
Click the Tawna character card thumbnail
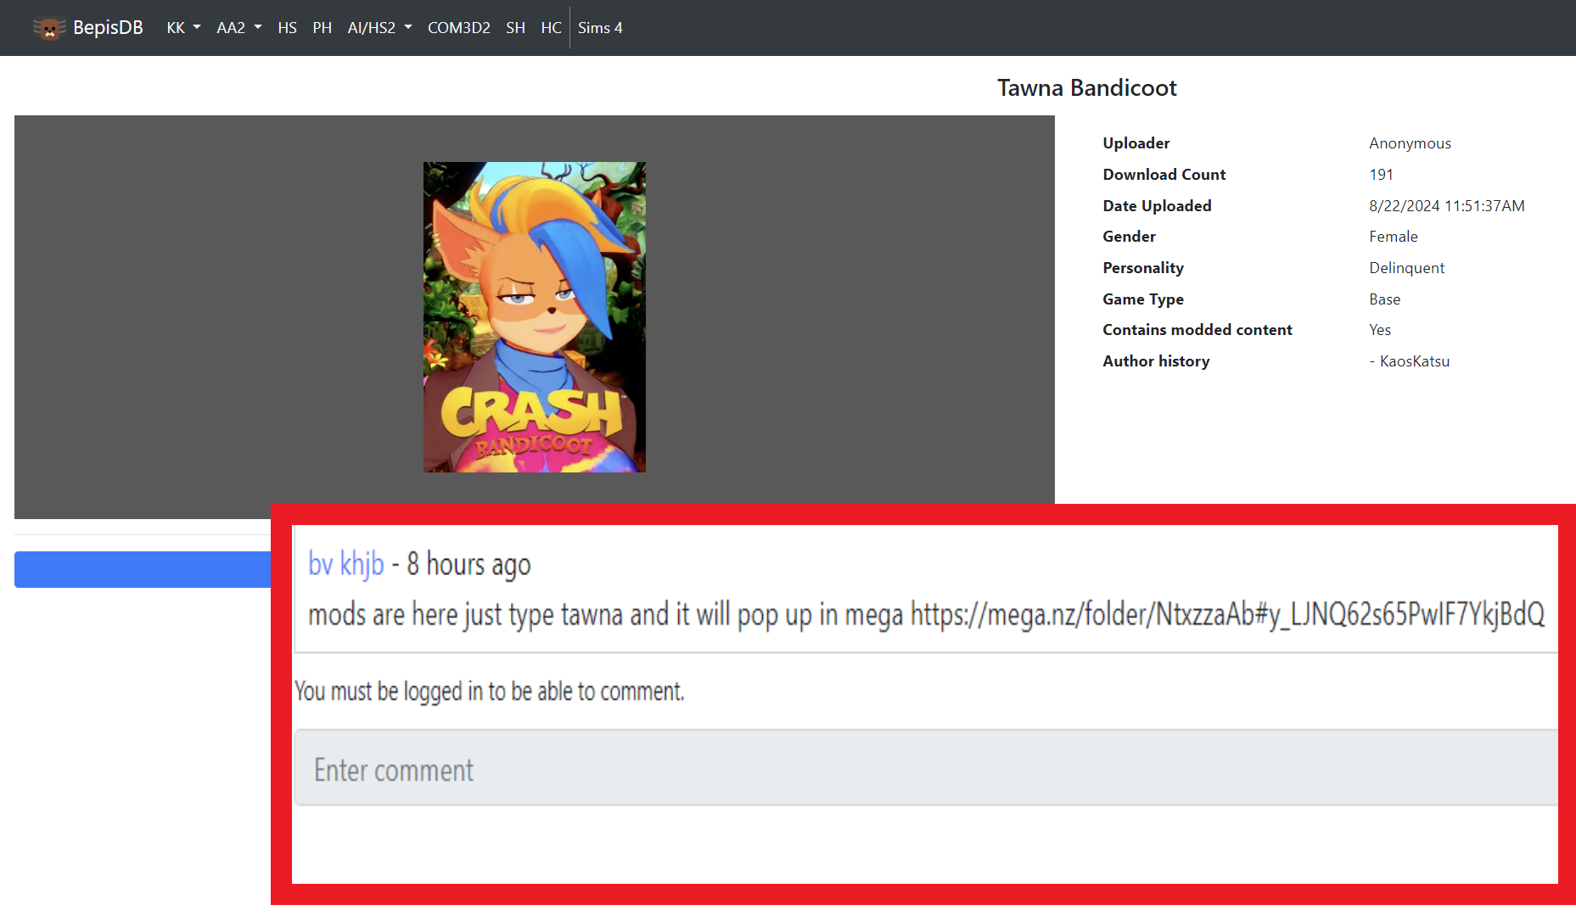[x=534, y=317]
